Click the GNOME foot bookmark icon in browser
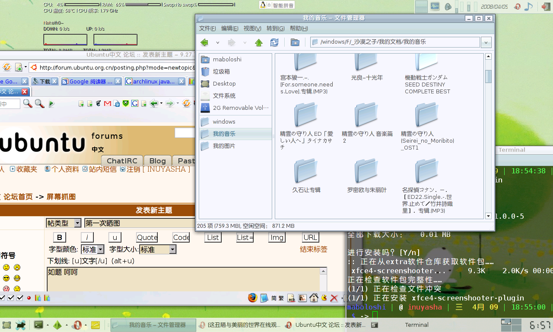The width and height of the screenshot is (553, 332). [x=99, y=104]
